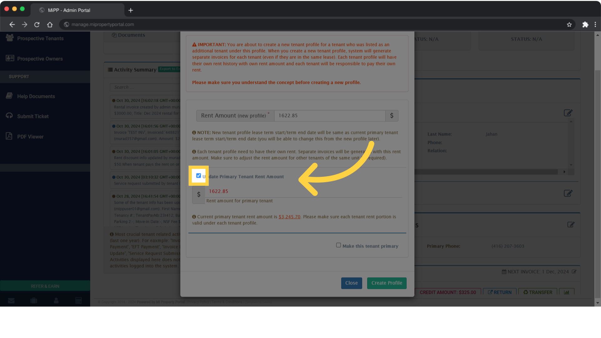Open Prospective Tenants in sidebar
This screenshot has height=338, width=601.
(40, 38)
